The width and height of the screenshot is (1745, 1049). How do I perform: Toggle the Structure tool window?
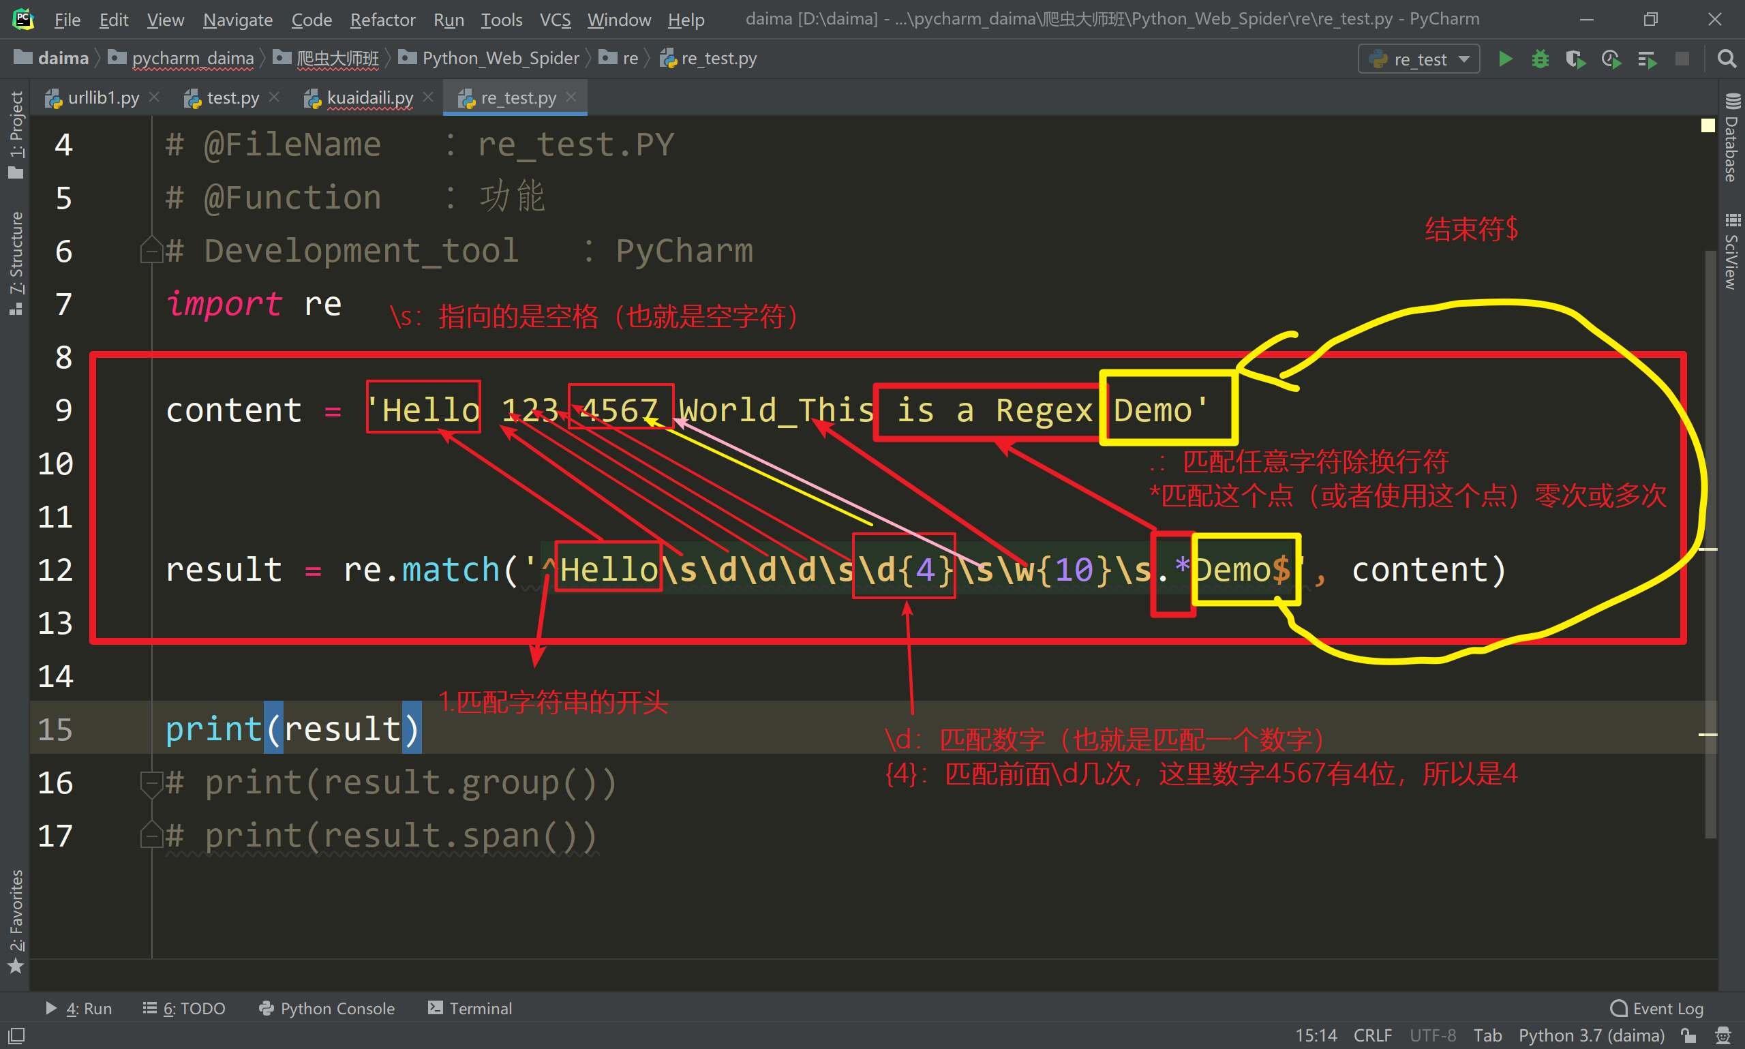(16, 262)
